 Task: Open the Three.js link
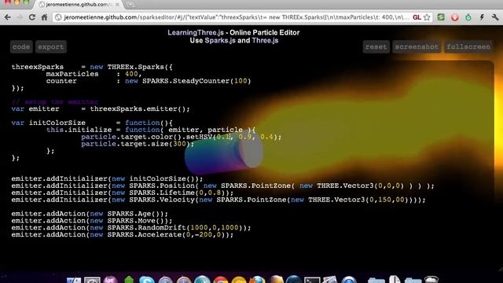265,41
